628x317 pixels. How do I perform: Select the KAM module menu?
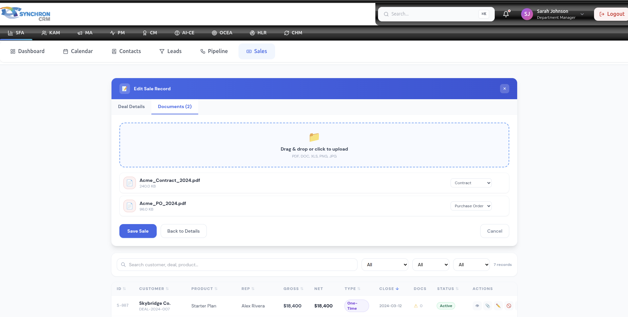pos(51,33)
